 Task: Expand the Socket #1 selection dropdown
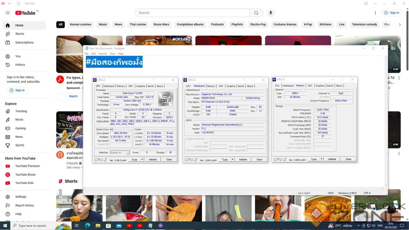[x=128, y=153]
